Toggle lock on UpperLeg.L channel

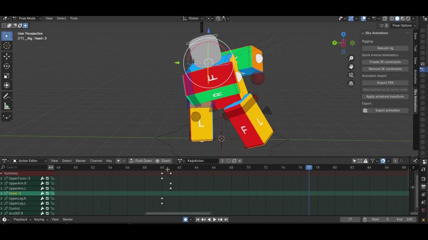click(52, 203)
